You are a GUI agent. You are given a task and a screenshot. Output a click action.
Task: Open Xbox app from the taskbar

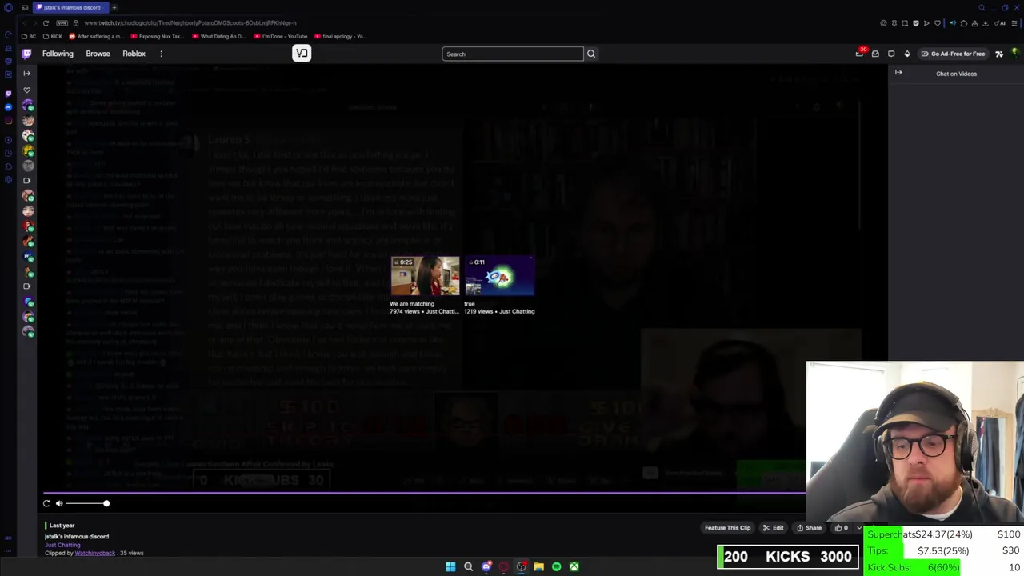click(x=574, y=566)
